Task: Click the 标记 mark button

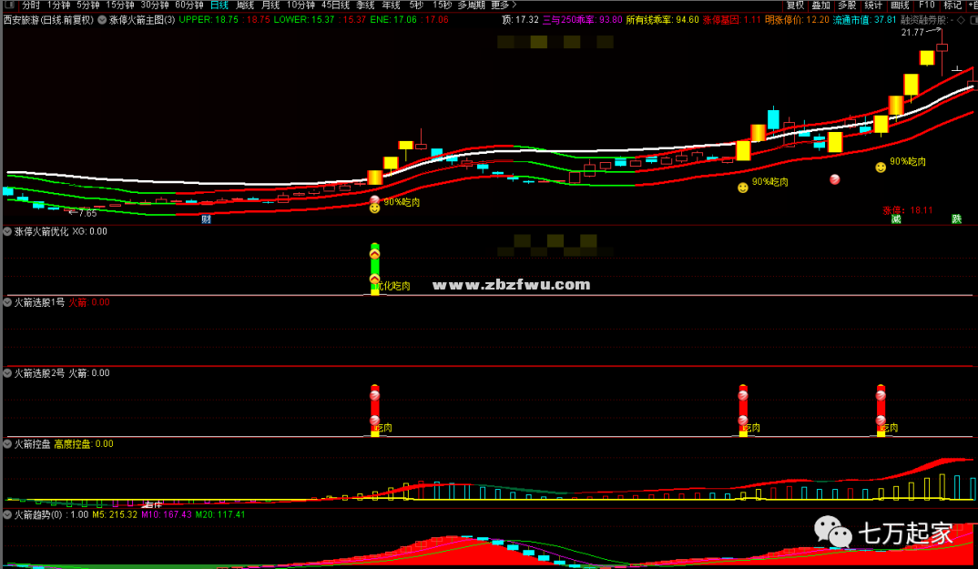Action: [x=953, y=5]
